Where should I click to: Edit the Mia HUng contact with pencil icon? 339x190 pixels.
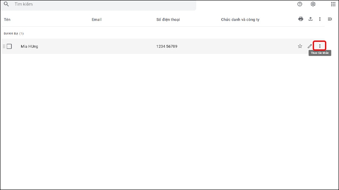pyautogui.click(x=310, y=46)
